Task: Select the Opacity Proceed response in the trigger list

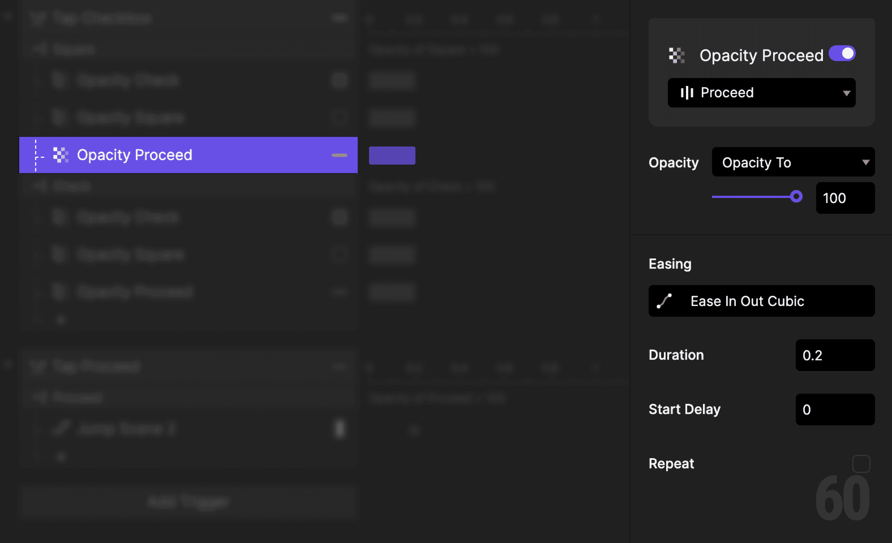Action: [163, 155]
